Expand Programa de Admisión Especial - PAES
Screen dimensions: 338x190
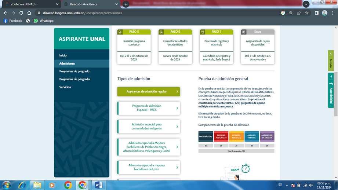tap(149, 108)
